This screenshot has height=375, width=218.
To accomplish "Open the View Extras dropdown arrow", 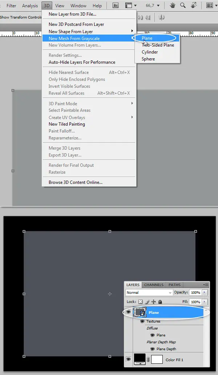I will (136, 5).
